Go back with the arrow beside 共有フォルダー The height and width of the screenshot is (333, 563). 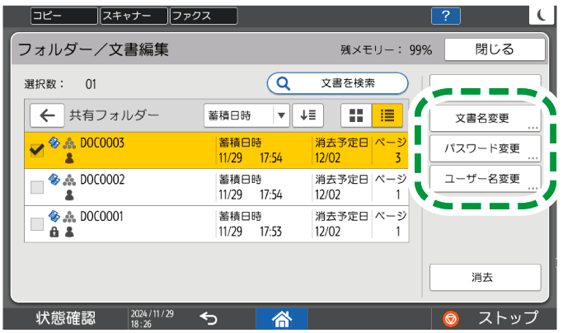[47, 115]
